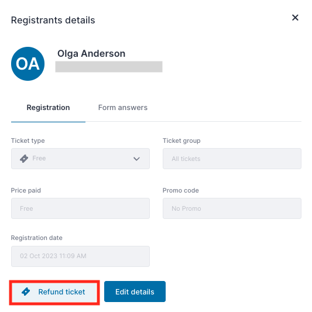
Task: Click the Ticket group All tickets field
Action: tap(232, 159)
